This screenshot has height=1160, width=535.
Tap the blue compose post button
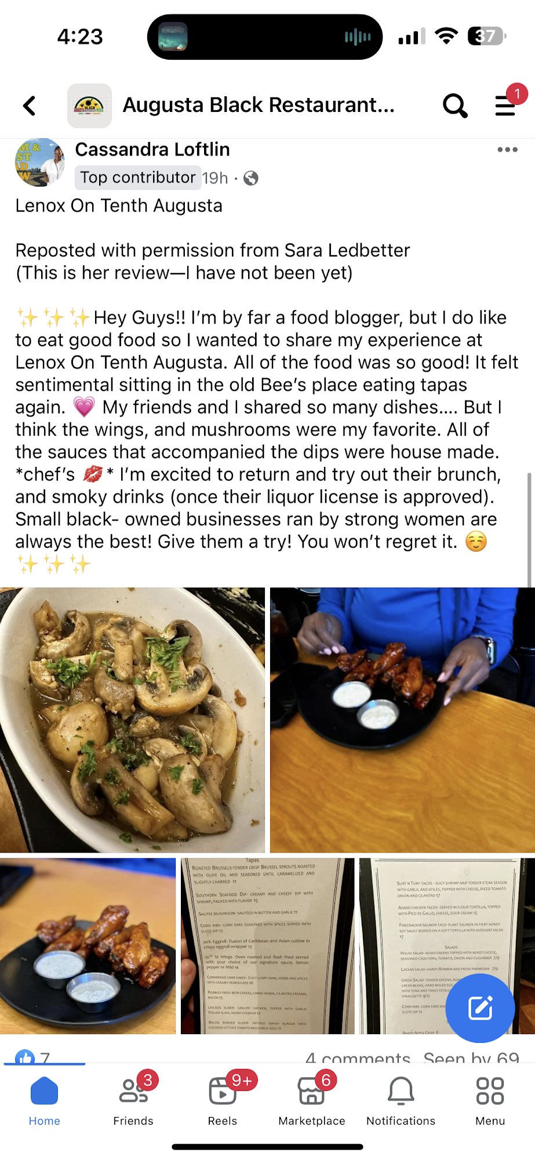[481, 1008]
